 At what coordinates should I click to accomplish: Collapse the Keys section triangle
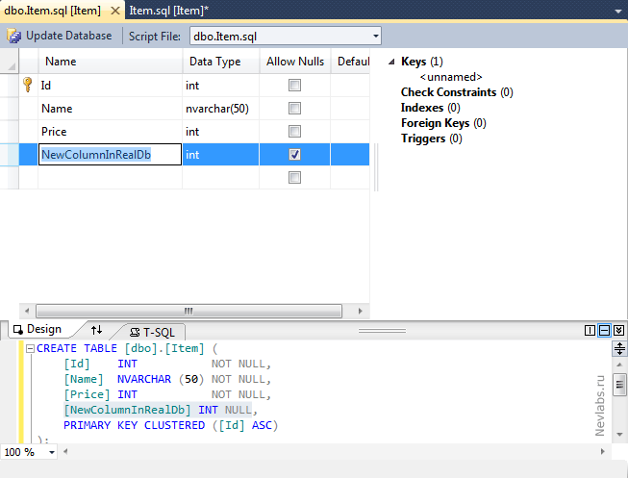391,62
